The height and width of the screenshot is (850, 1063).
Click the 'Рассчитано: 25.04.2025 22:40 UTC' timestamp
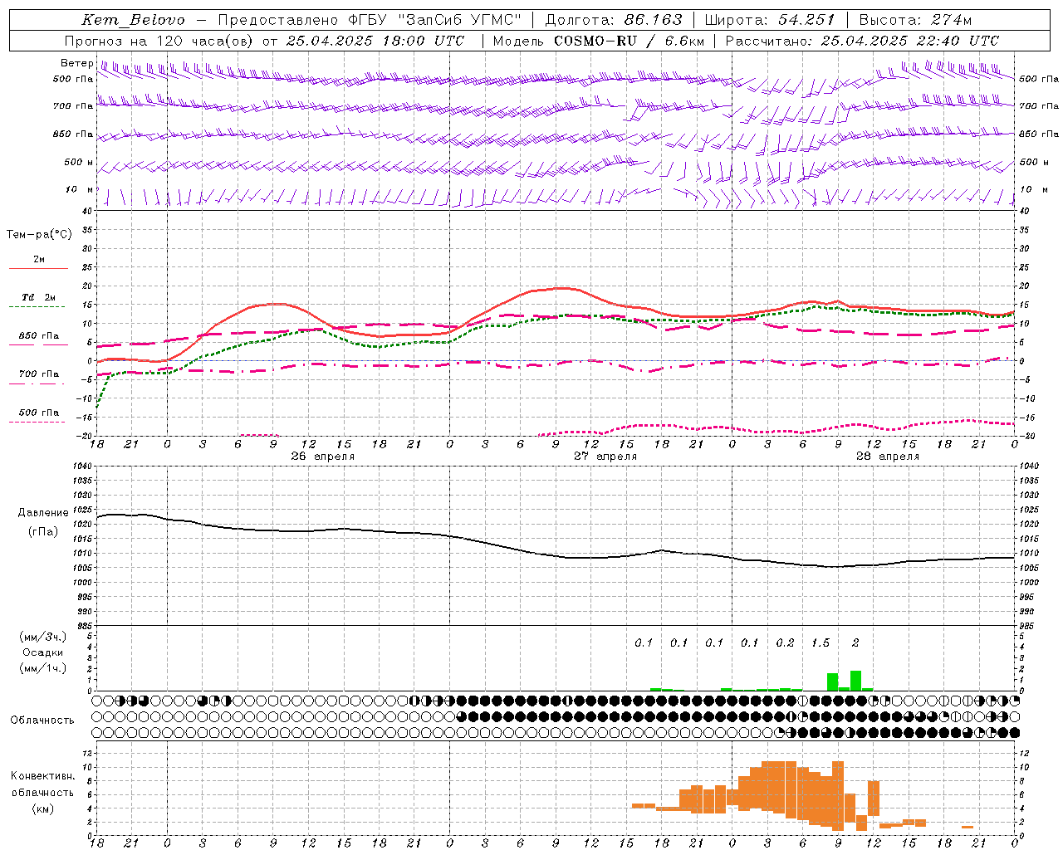click(862, 41)
